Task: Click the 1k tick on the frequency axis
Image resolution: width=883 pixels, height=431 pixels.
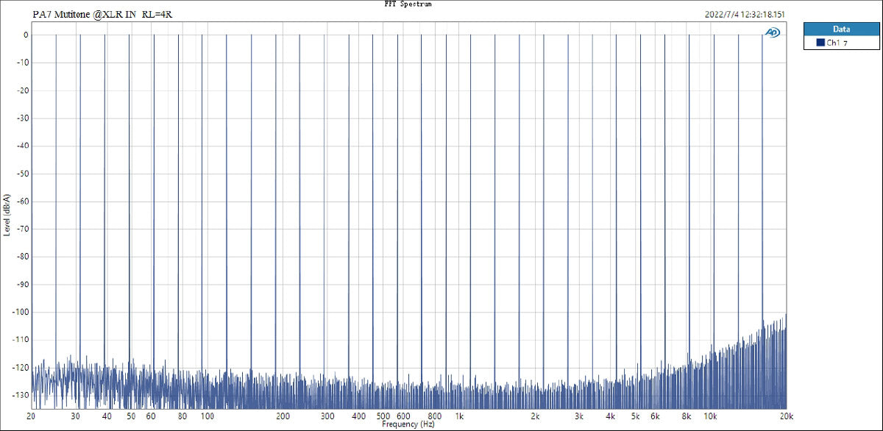Action: pos(459,416)
